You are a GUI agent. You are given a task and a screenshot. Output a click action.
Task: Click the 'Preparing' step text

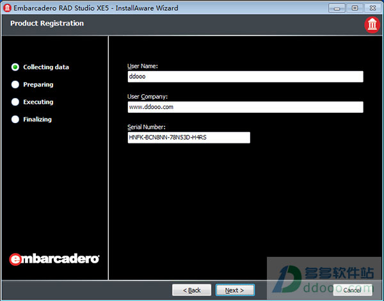click(x=38, y=85)
